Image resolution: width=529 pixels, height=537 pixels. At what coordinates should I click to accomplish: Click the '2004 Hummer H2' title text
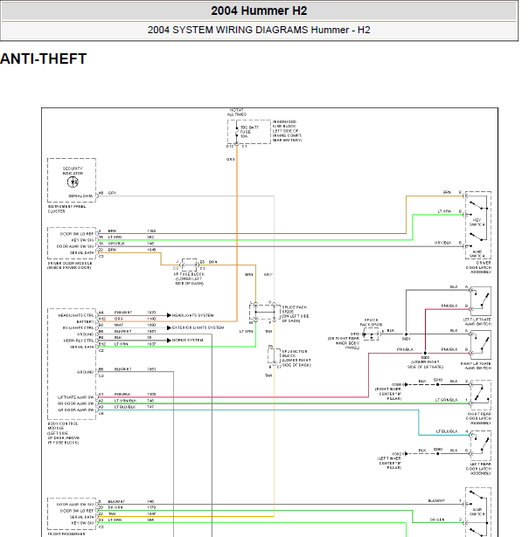[x=259, y=10]
